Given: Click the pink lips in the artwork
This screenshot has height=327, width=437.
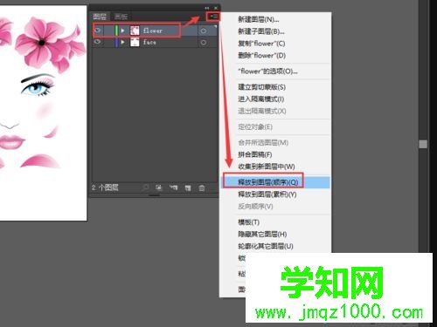Looking at the screenshot, I should (10, 142).
